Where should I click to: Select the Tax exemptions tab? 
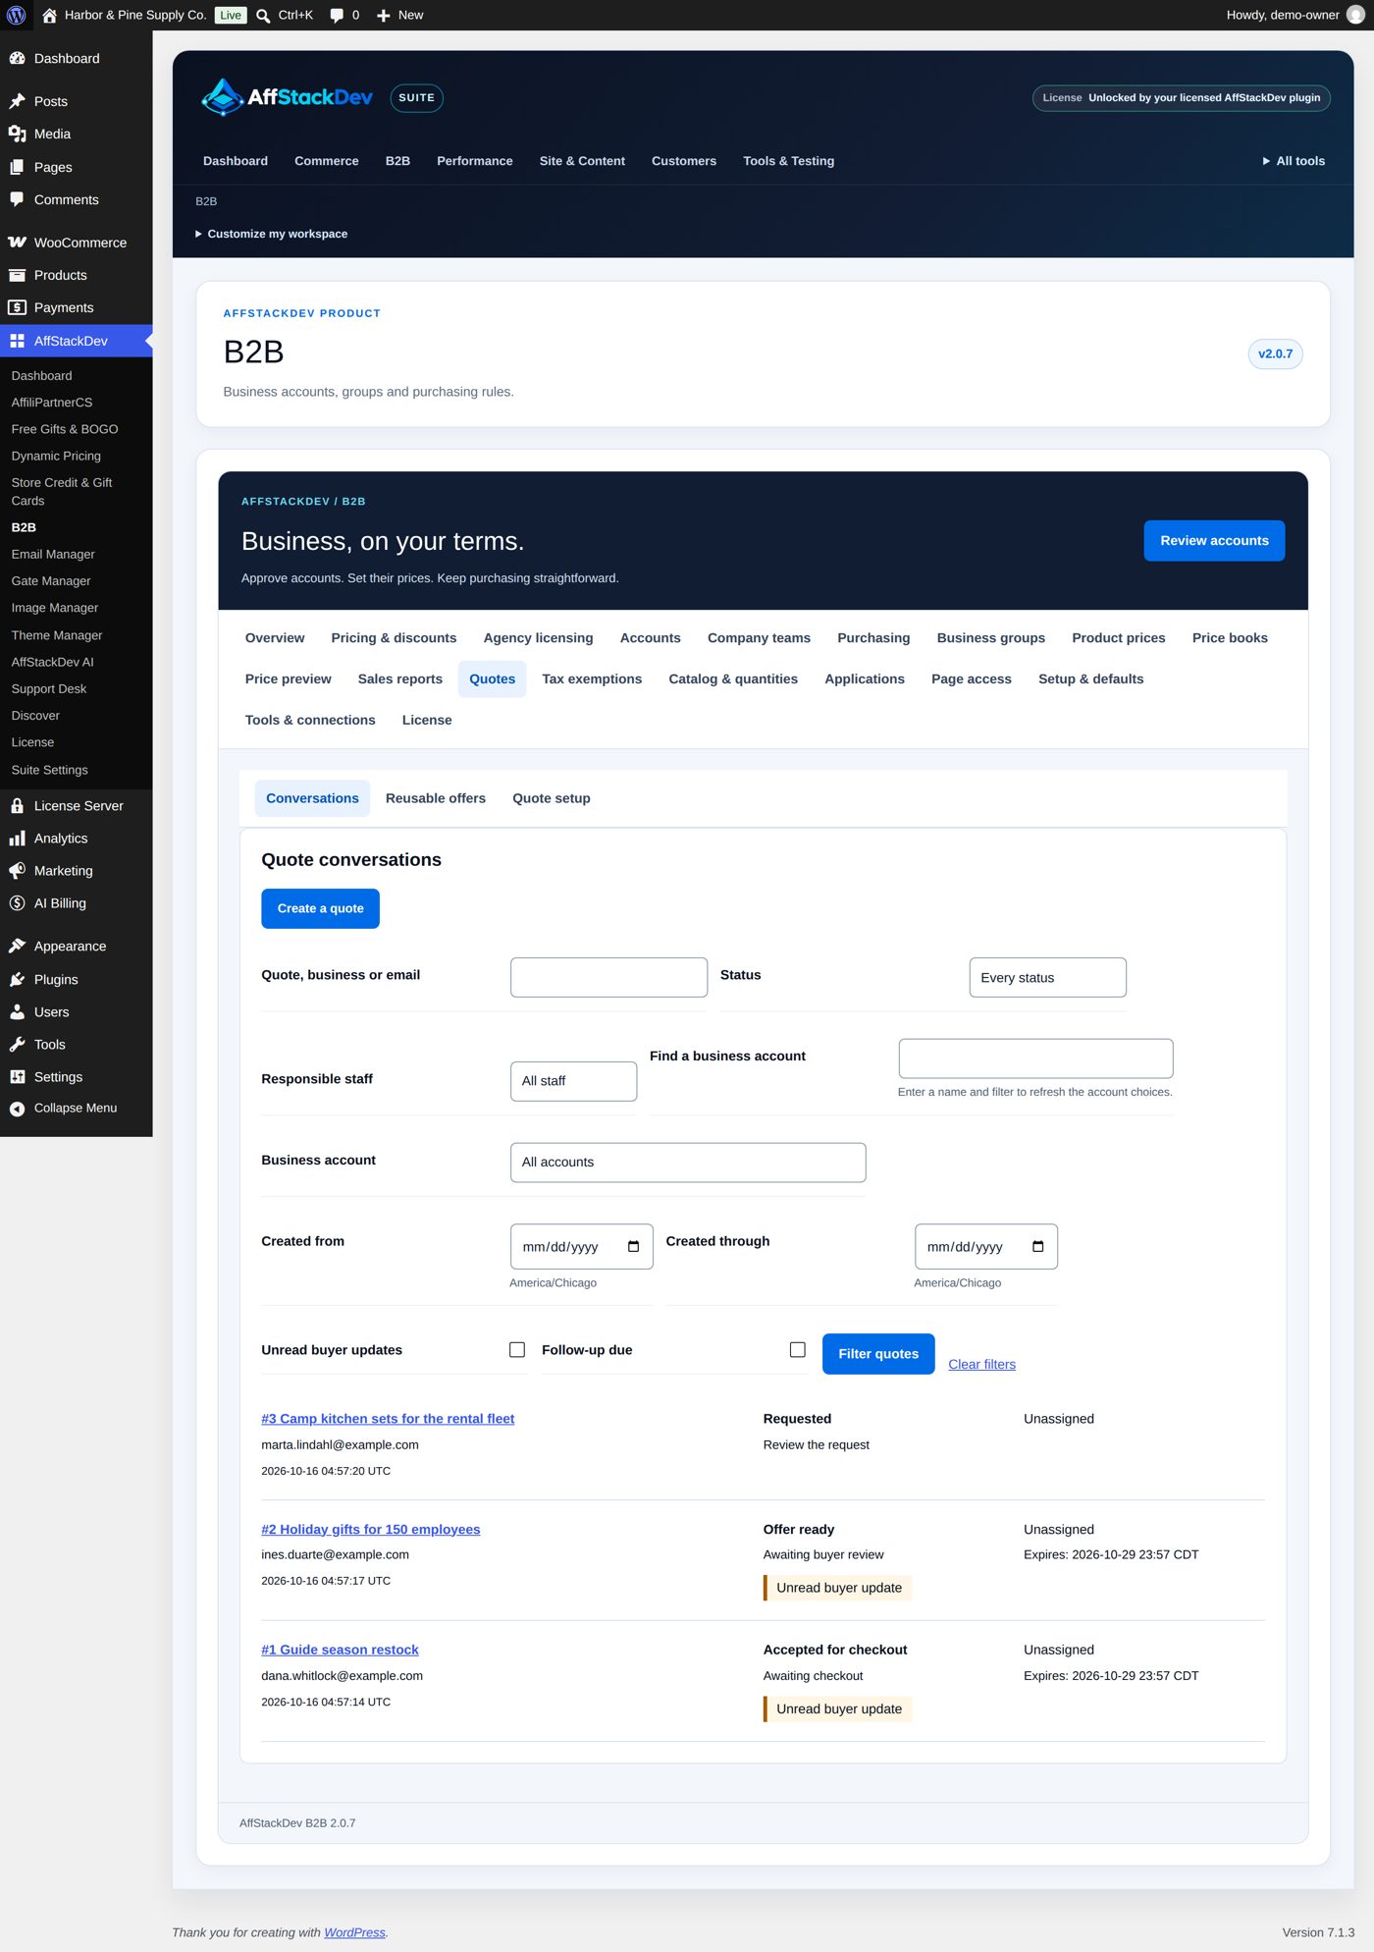pyautogui.click(x=592, y=678)
